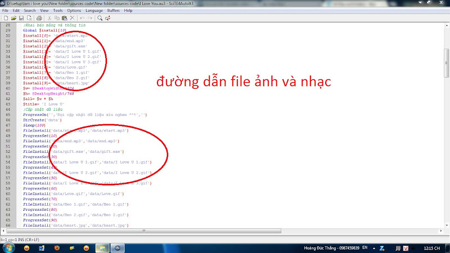Delete selection with the X toolbar icon
This screenshot has width=450, height=253.
72,18
